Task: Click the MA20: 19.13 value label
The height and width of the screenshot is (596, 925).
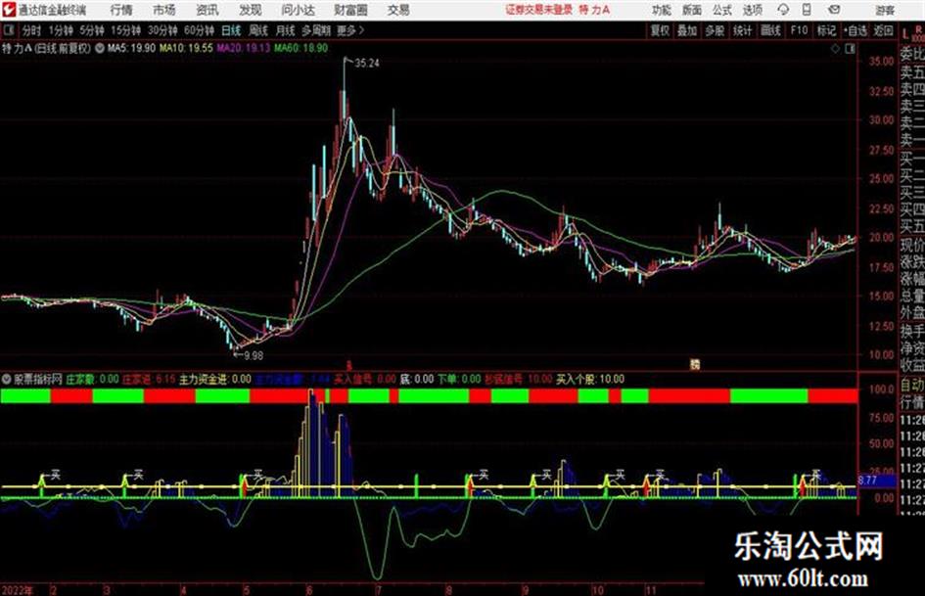Action: point(243,48)
